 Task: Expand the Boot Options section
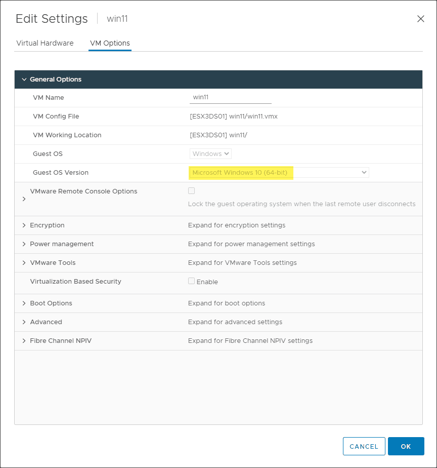click(24, 303)
